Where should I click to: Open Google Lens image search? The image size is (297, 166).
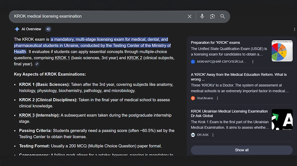(213, 16)
